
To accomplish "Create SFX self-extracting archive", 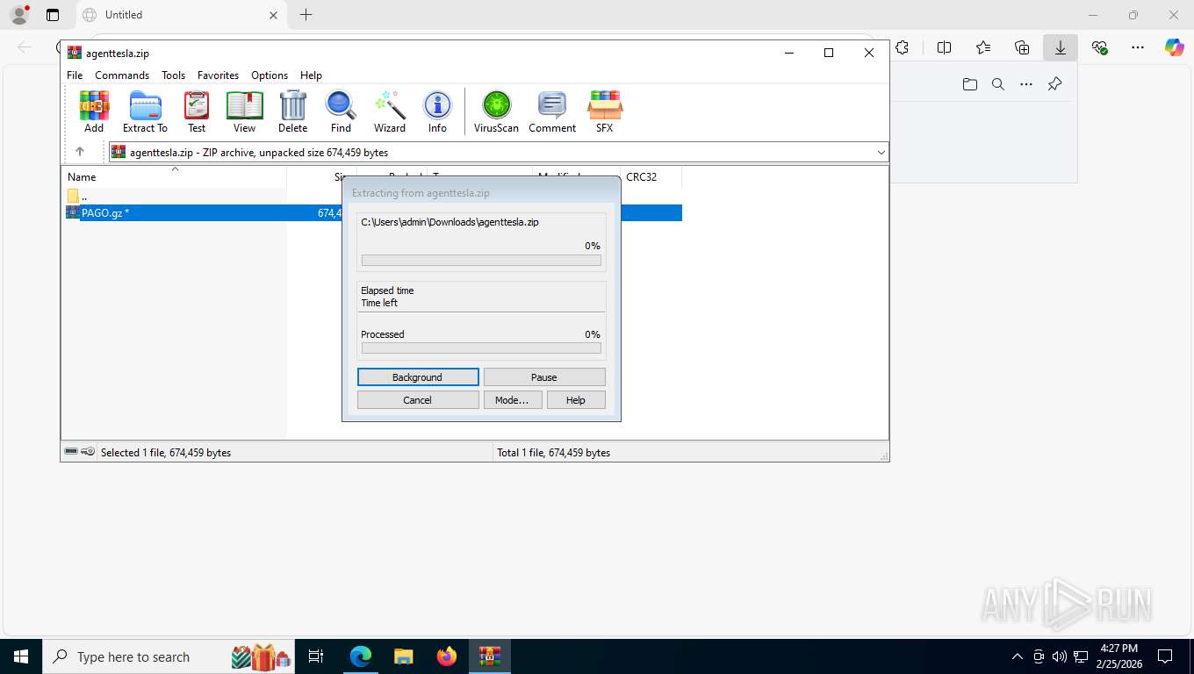I will point(605,111).
